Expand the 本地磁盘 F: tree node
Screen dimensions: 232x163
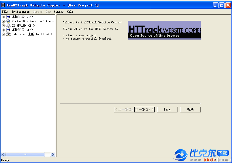coord(3,30)
